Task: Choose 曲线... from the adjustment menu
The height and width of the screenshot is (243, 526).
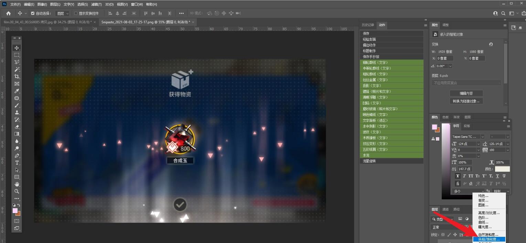Action: coord(483,222)
